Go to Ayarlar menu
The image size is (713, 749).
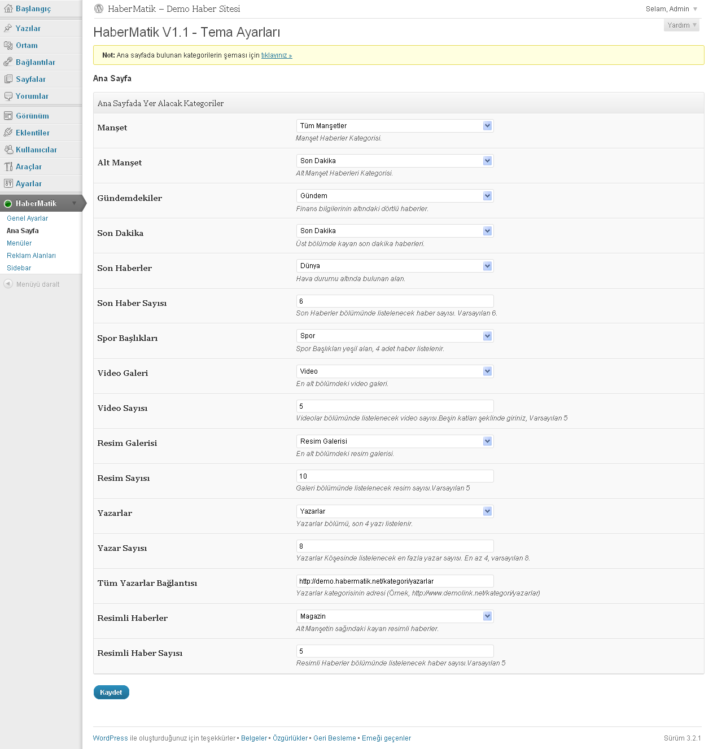point(29,183)
